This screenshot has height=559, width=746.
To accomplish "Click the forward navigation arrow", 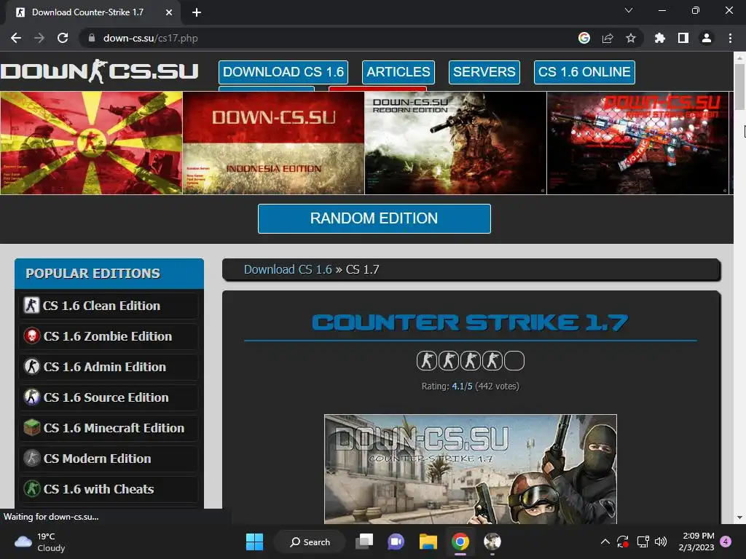I will pos(39,38).
